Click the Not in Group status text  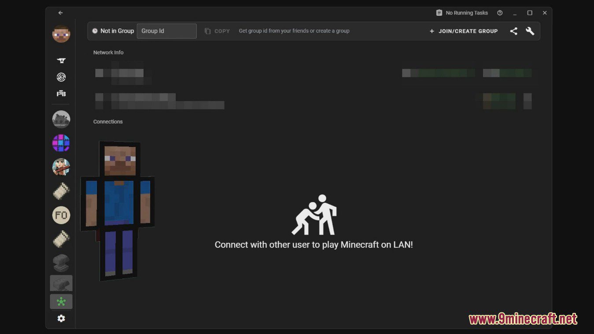(117, 31)
